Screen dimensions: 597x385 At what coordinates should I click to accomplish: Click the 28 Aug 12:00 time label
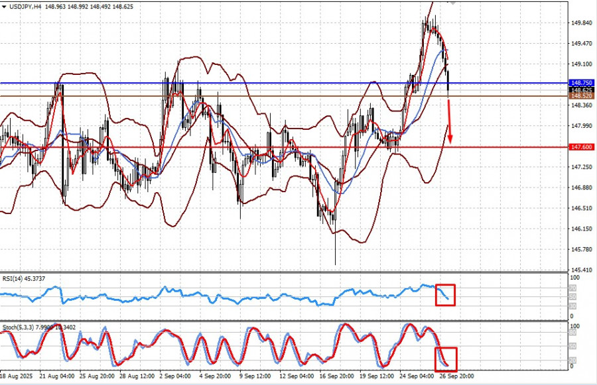(x=137, y=376)
